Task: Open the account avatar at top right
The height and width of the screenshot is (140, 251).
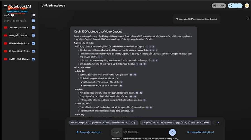Action: [247, 6]
